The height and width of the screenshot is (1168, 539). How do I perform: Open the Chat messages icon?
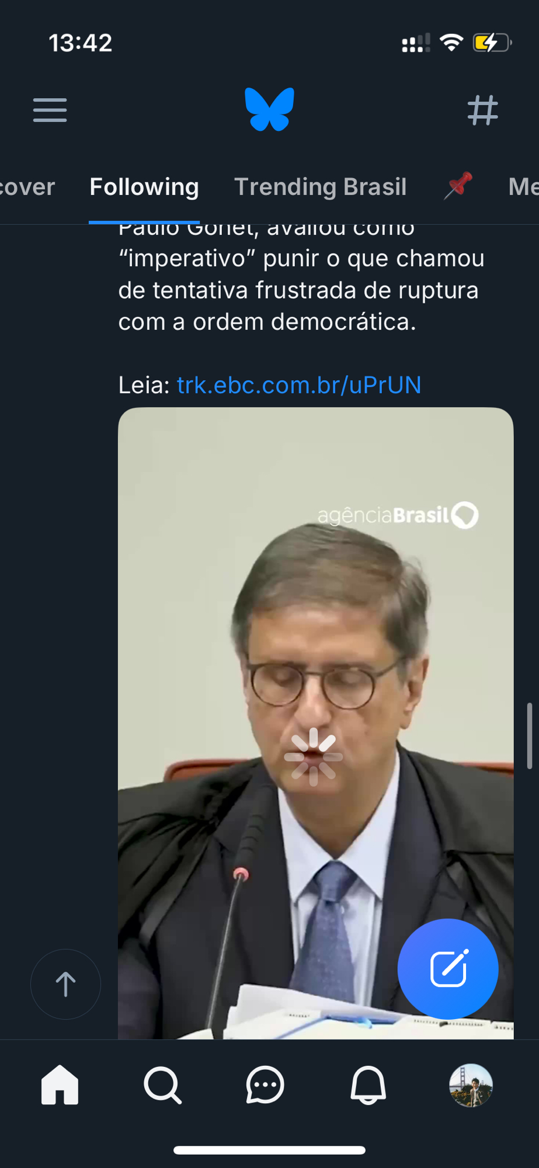(x=265, y=1085)
